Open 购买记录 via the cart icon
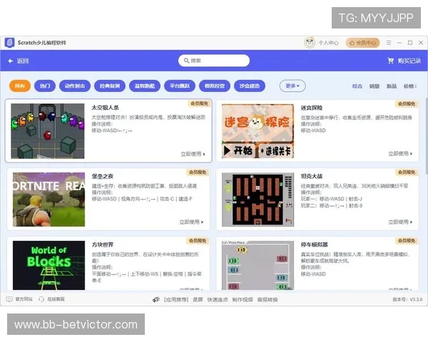Screen dimensions: 428x342 (x=391, y=61)
